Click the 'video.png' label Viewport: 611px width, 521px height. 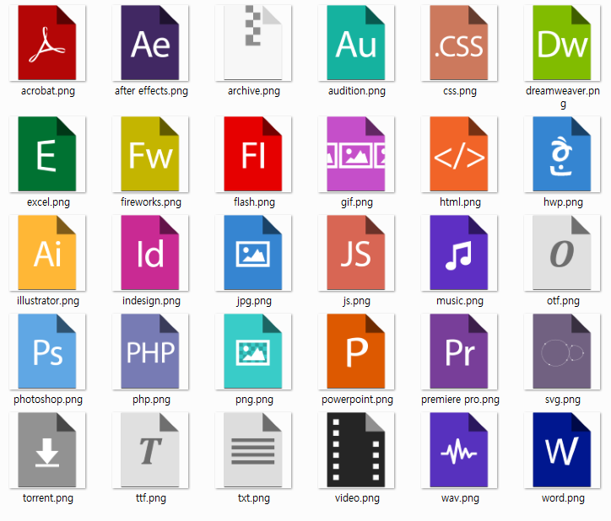point(357,498)
